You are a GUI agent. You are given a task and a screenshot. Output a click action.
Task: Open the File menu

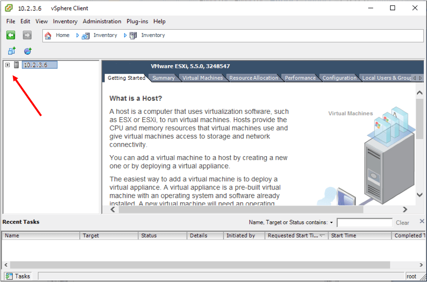pyautogui.click(x=11, y=21)
